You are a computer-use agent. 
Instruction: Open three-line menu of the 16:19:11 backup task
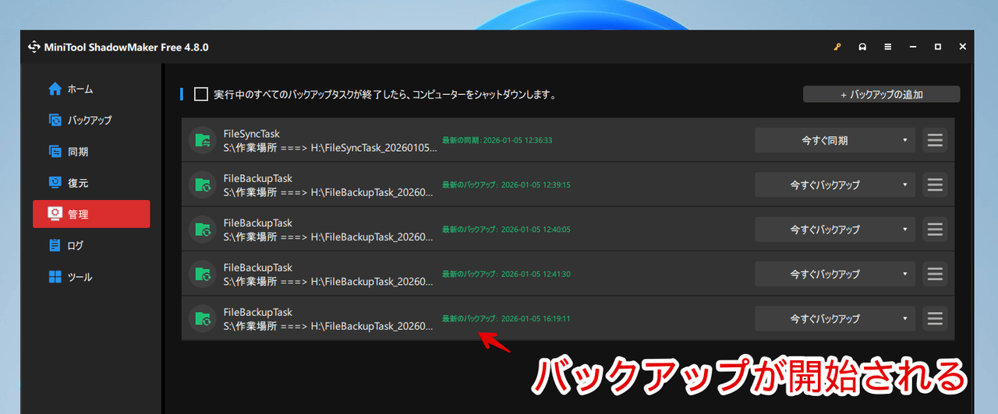[935, 318]
